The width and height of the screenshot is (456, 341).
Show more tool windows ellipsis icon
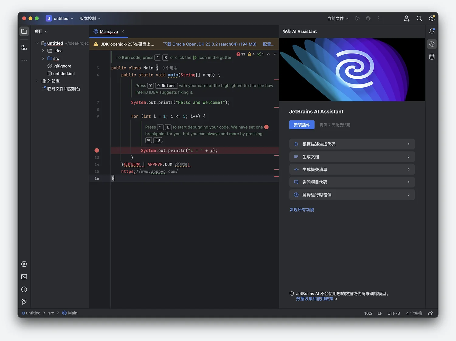[24, 60]
